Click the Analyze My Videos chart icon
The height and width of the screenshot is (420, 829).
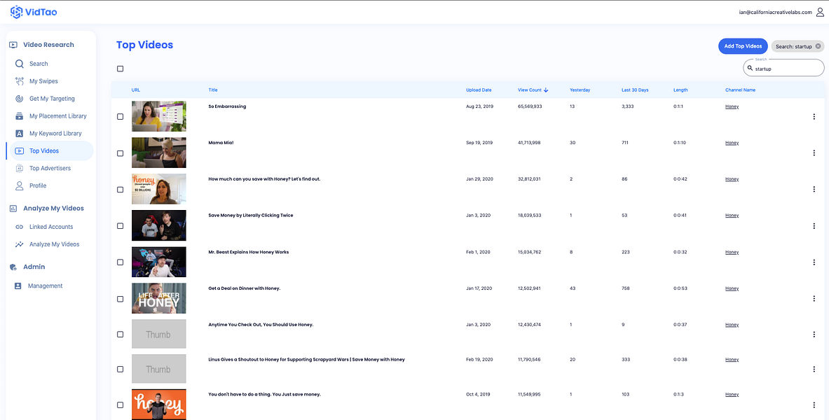(x=20, y=244)
